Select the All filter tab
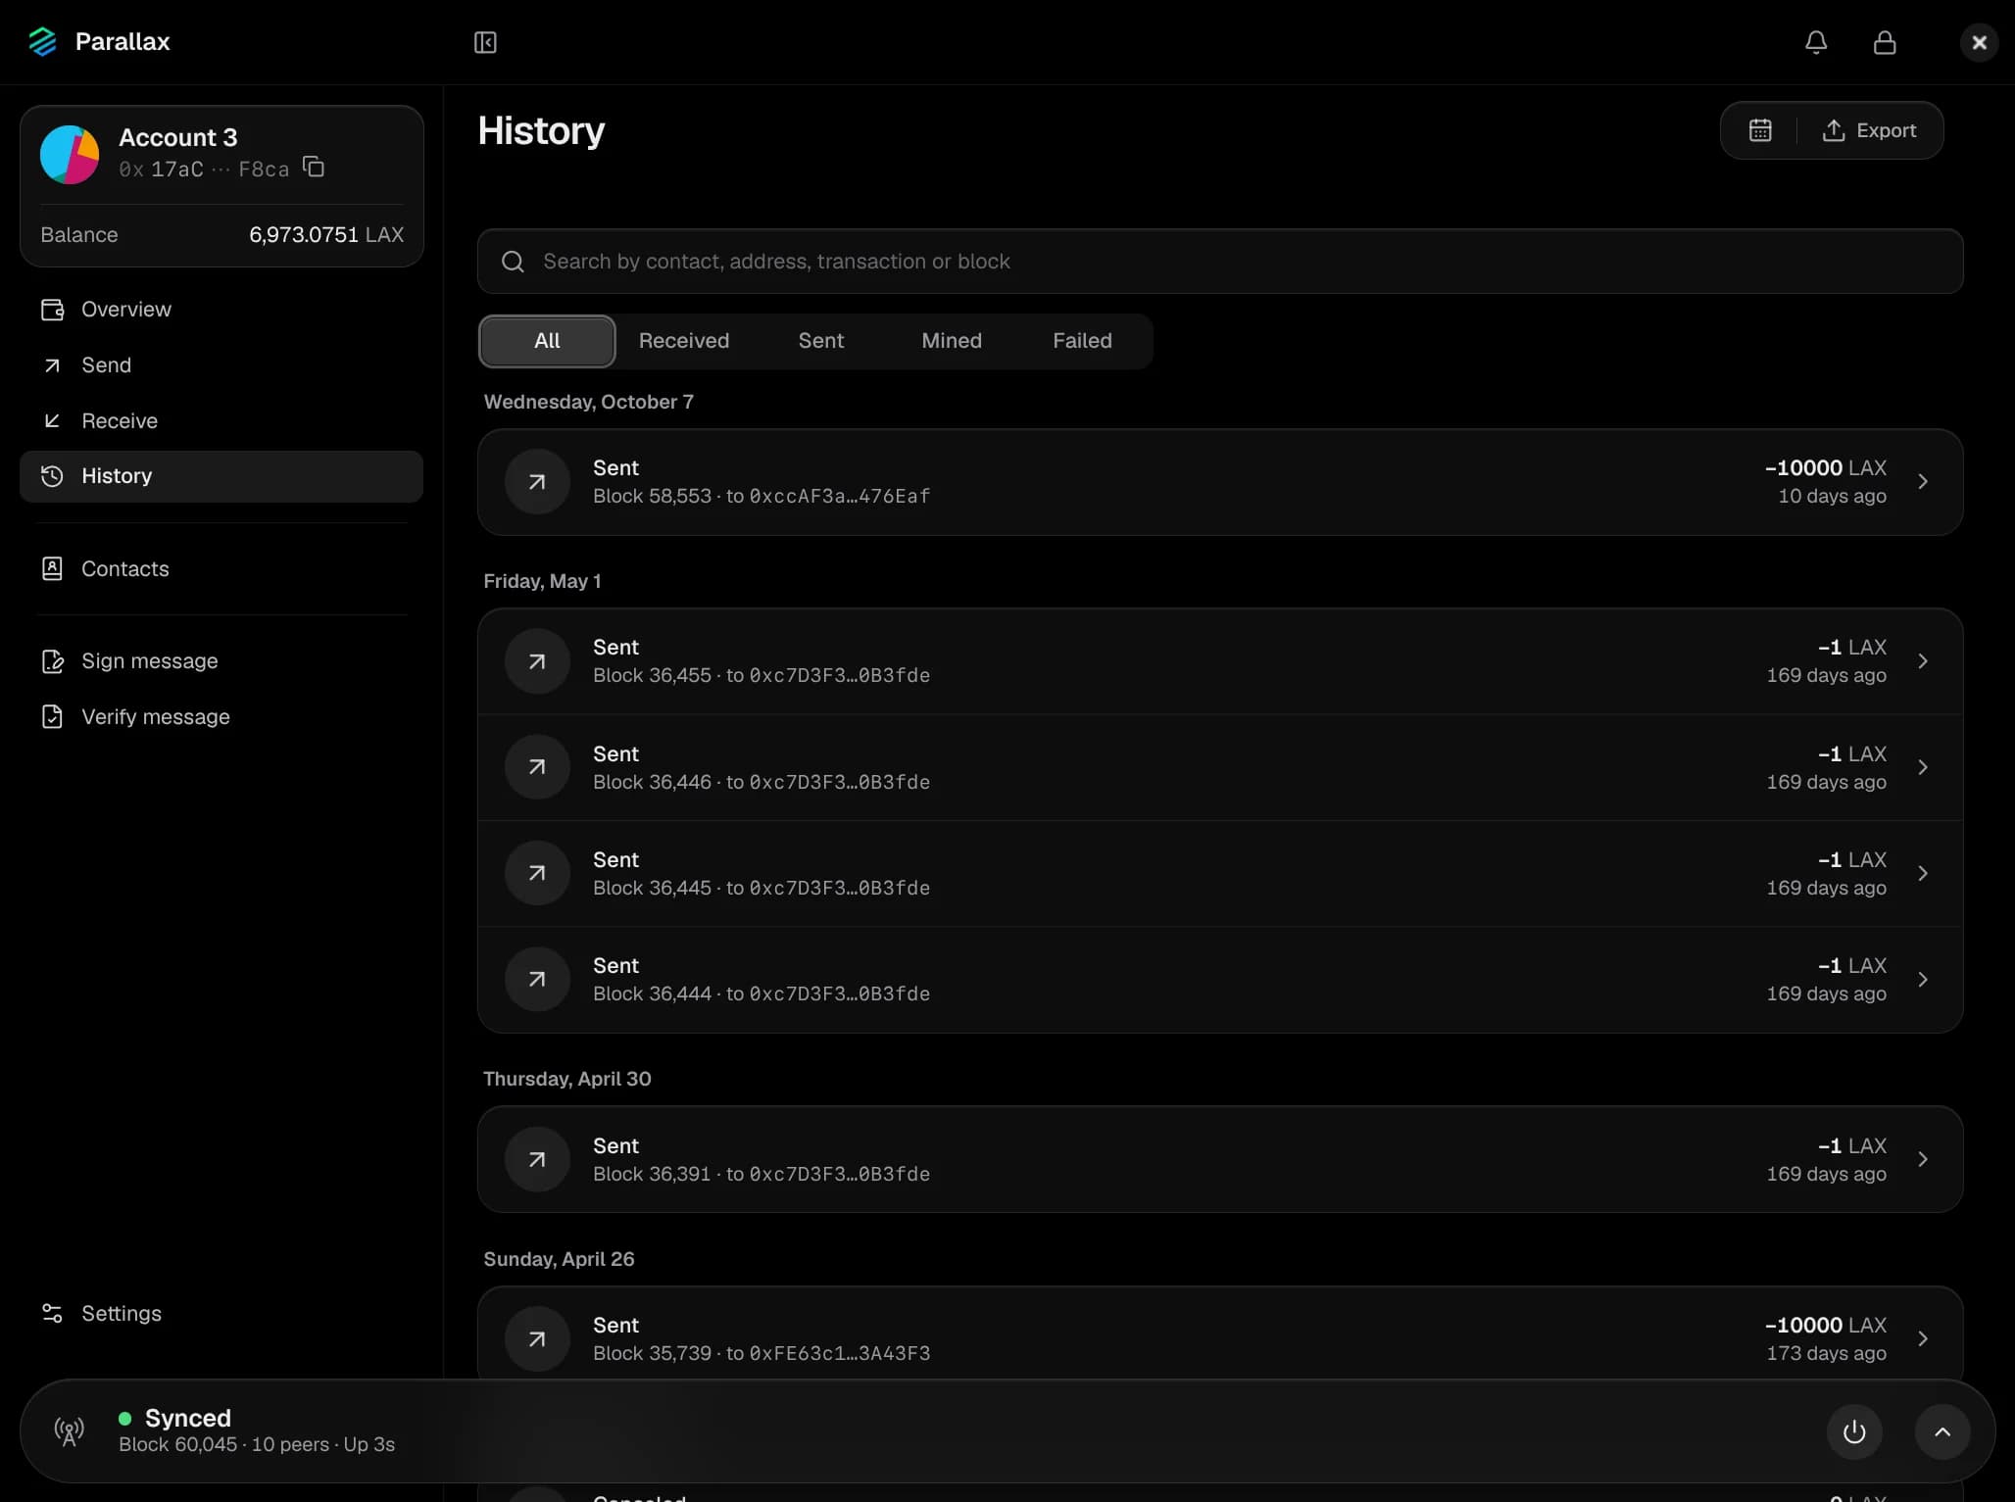 547,341
